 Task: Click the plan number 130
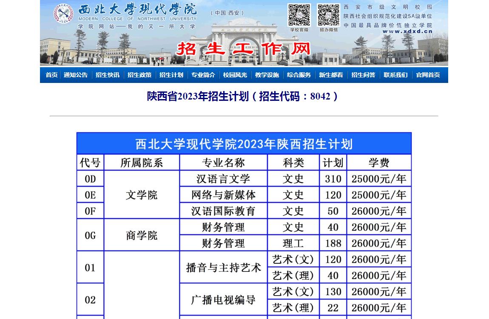point(333,291)
